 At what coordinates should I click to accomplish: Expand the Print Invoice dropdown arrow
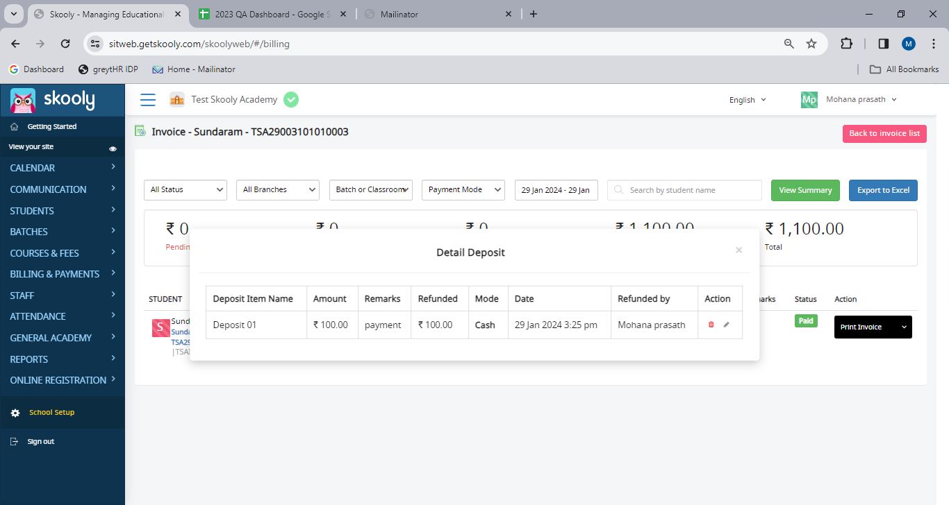(x=903, y=327)
